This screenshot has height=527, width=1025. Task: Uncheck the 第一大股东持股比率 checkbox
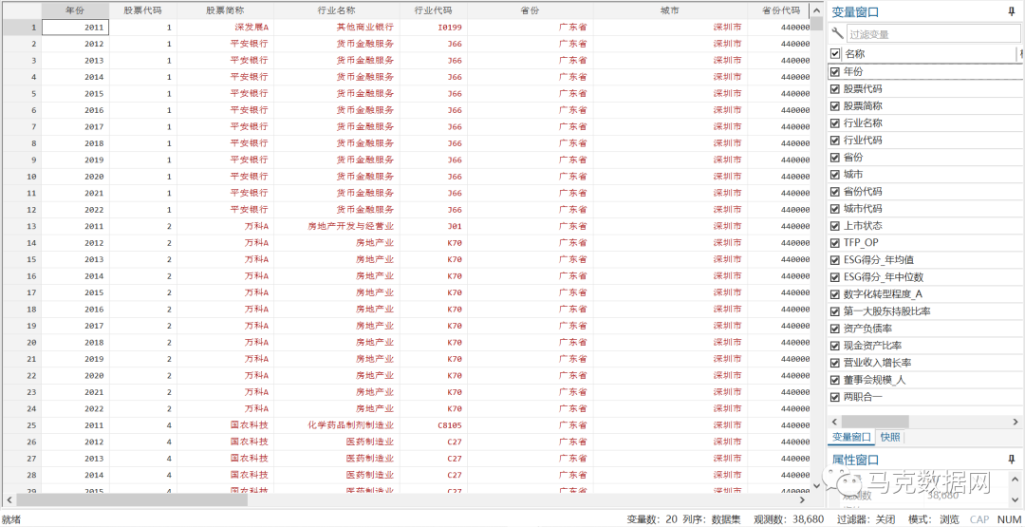coord(835,311)
